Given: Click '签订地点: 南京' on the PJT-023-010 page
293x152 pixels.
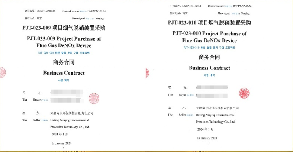Looking at the screenshot, I should (178, 13).
